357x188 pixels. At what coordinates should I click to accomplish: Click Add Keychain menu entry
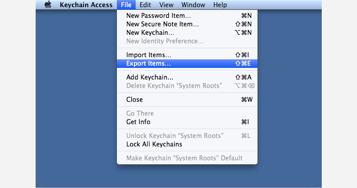149,77
